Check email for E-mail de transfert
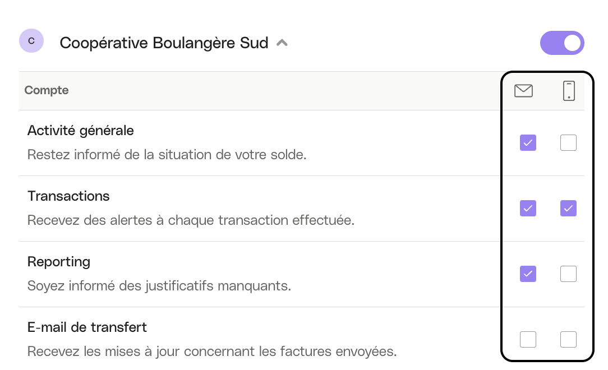Image resolution: width=608 pixels, height=370 pixels. (x=528, y=339)
